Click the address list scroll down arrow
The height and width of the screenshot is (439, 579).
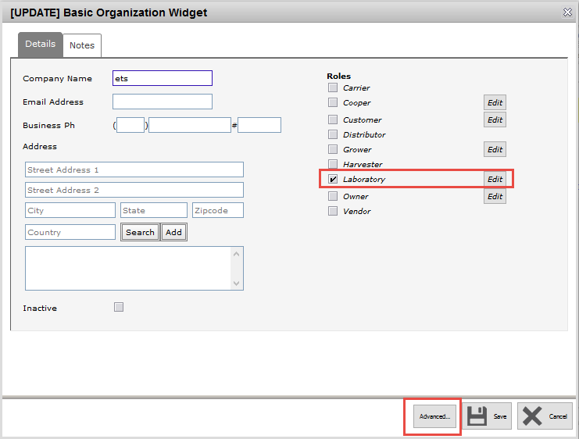pos(236,284)
